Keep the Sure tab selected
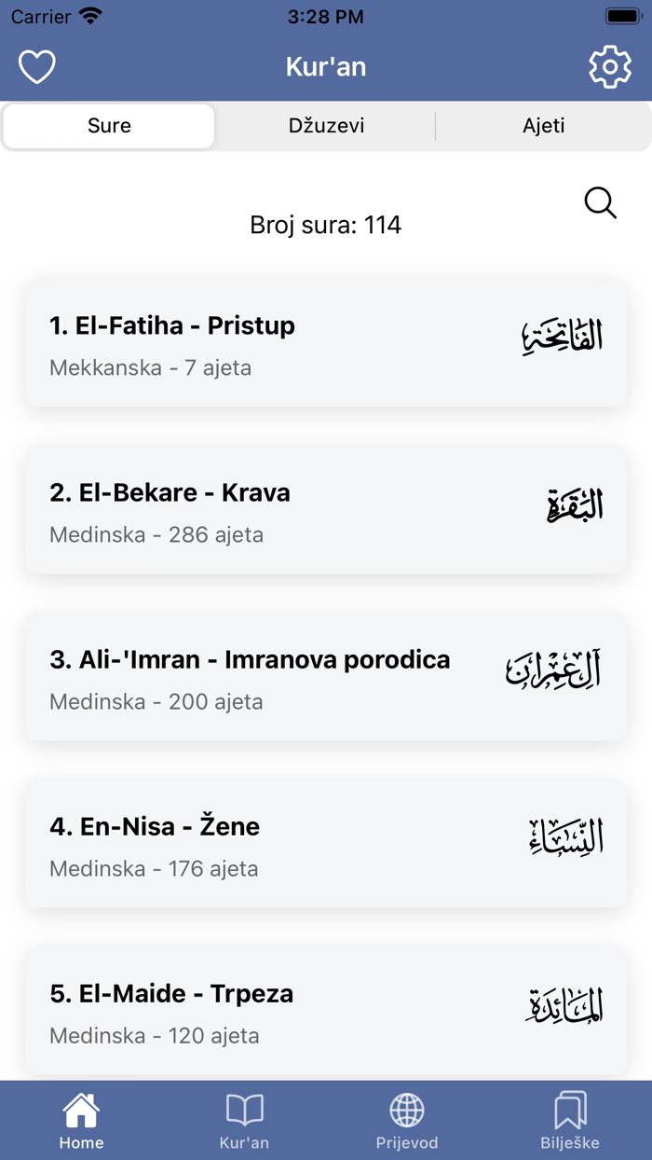Viewport: 652px width, 1160px height. point(108,125)
